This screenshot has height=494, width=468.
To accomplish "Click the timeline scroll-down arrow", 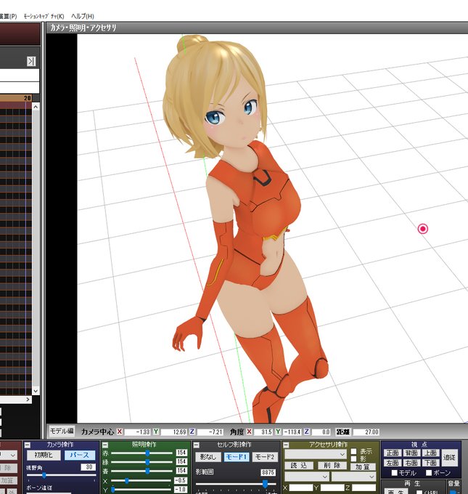I will point(36,391).
